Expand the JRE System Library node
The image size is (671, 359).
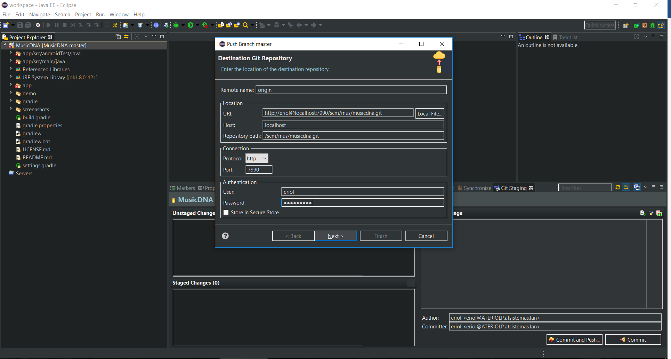(x=11, y=77)
